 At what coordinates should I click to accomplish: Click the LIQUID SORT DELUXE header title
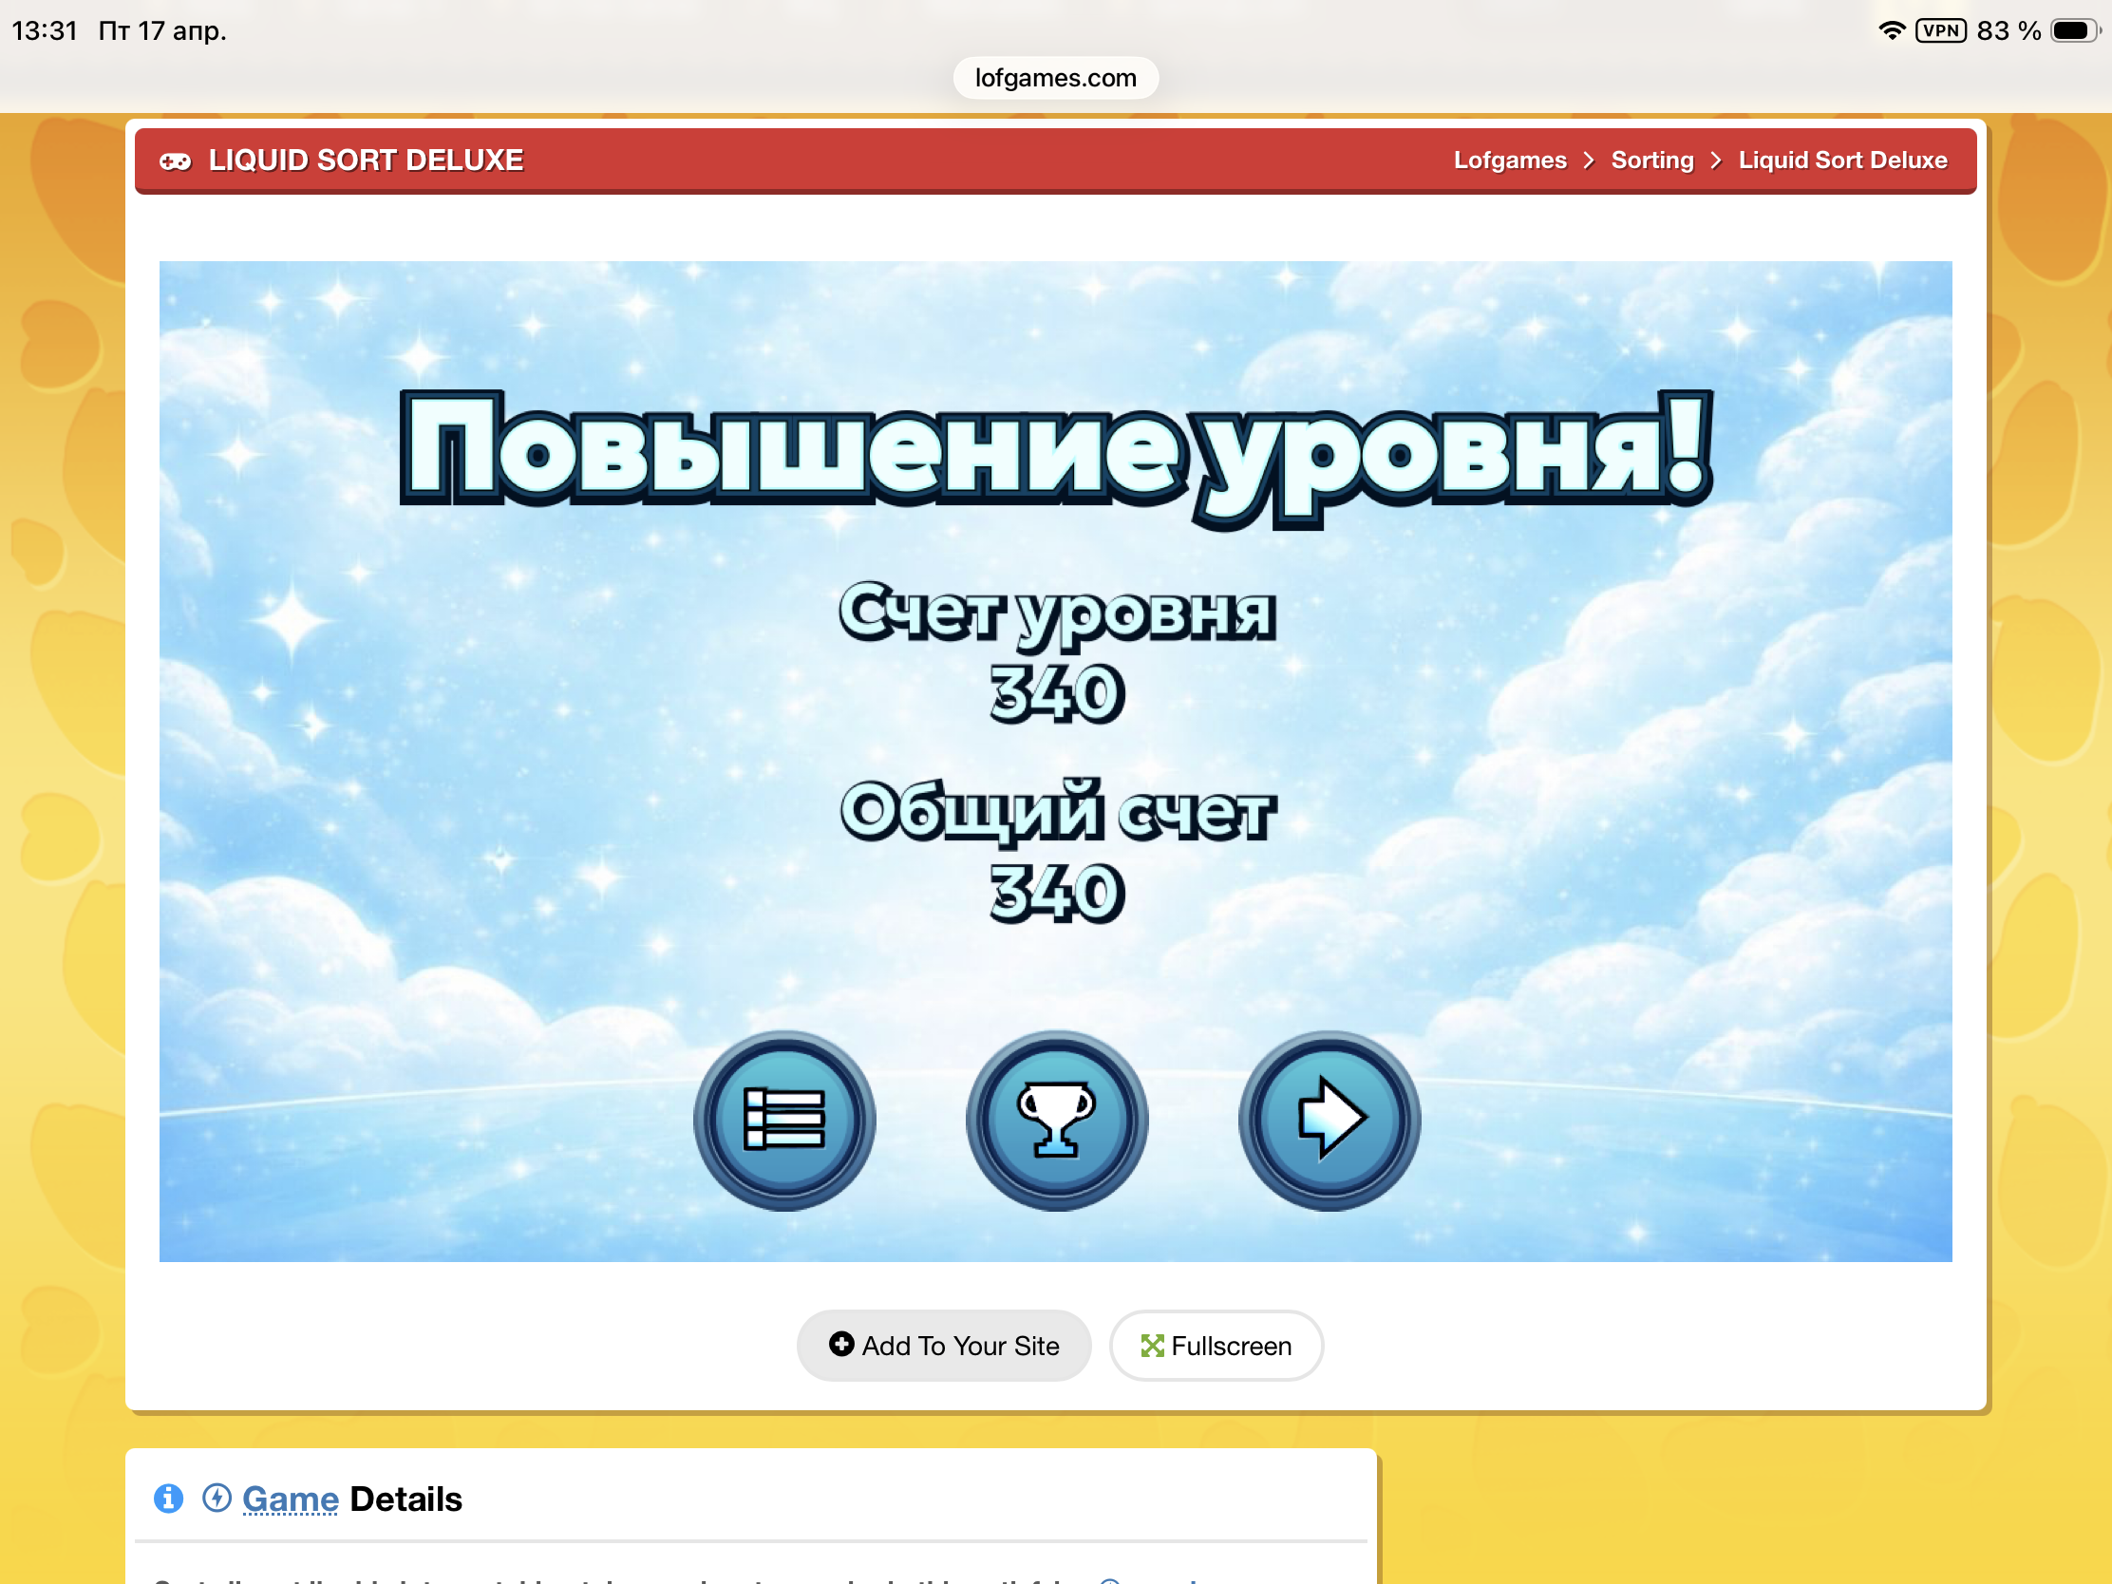click(366, 160)
